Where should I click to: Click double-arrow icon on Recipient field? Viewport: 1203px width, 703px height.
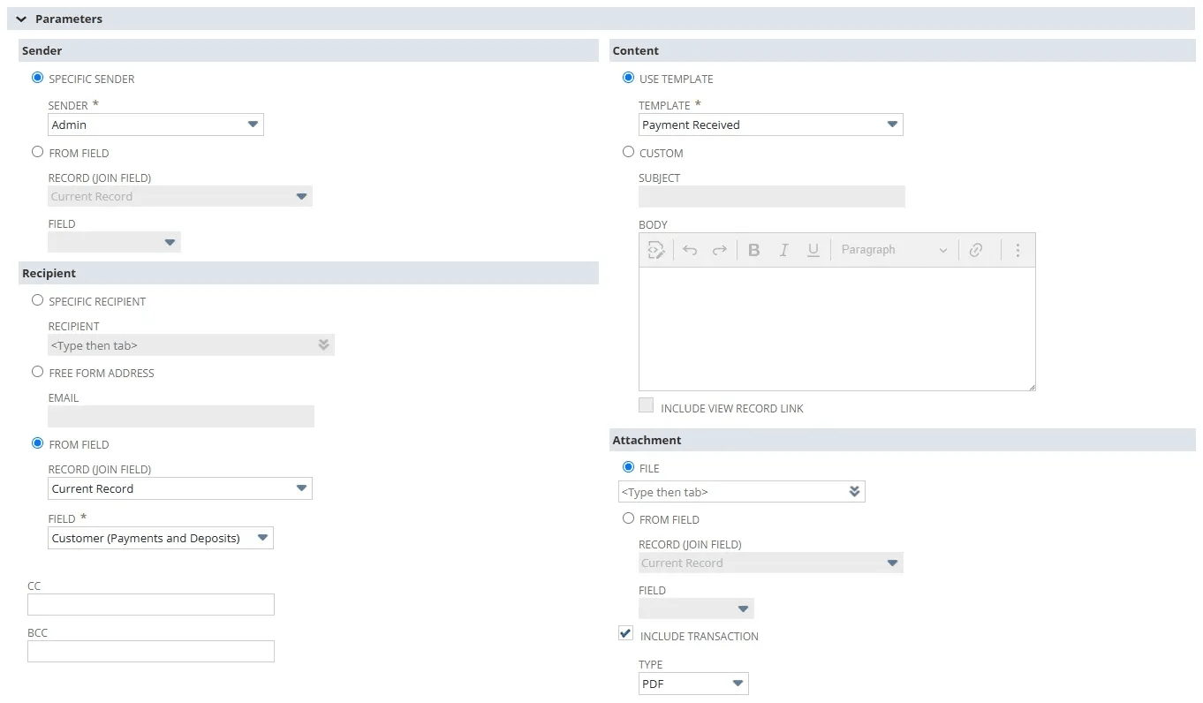(x=323, y=345)
